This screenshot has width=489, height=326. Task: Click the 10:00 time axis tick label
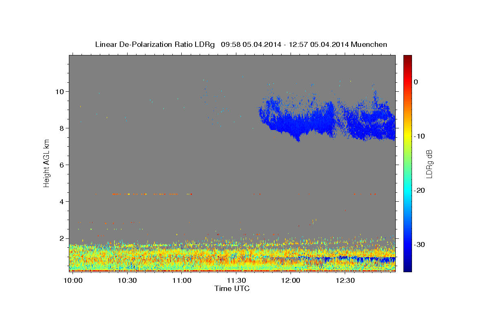[73, 281]
